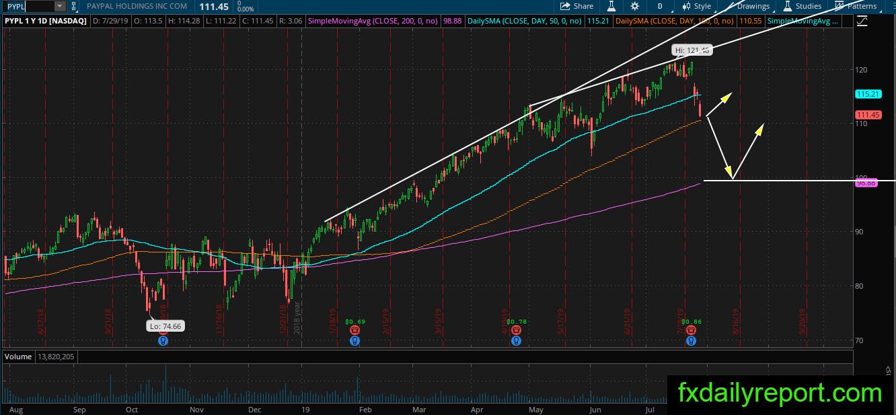Click the $0.78 earnings value label
Image resolution: width=896 pixels, height=415 pixels.
(x=515, y=322)
